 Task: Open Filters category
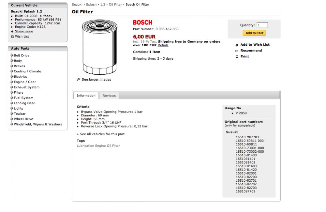coord(19,92)
